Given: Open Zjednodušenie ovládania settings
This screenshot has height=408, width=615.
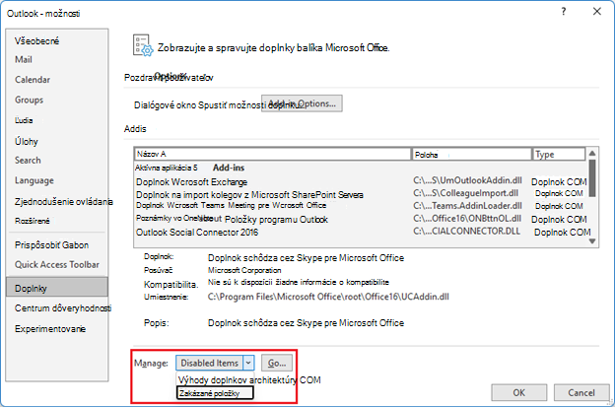Looking at the screenshot, I should coord(63,202).
